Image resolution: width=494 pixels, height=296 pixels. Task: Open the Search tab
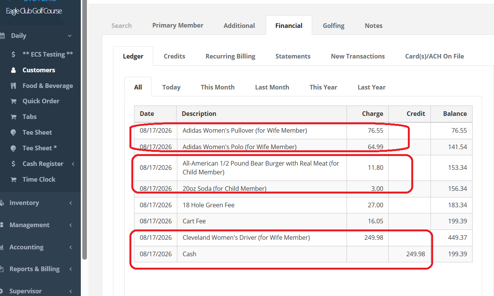click(121, 26)
